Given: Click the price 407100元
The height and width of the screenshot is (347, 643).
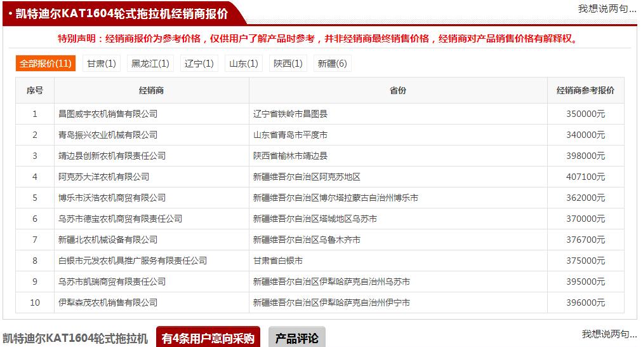Looking at the screenshot, I should (x=586, y=177).
